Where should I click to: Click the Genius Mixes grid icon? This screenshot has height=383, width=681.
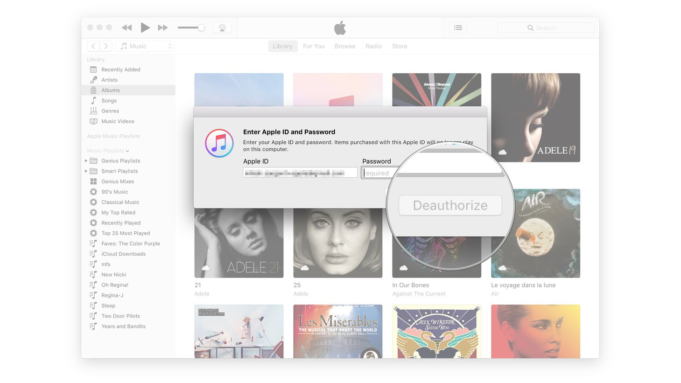click(x=93, y=181)
